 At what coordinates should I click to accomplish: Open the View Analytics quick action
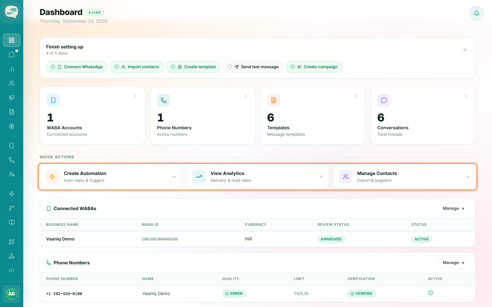[258, 177]
